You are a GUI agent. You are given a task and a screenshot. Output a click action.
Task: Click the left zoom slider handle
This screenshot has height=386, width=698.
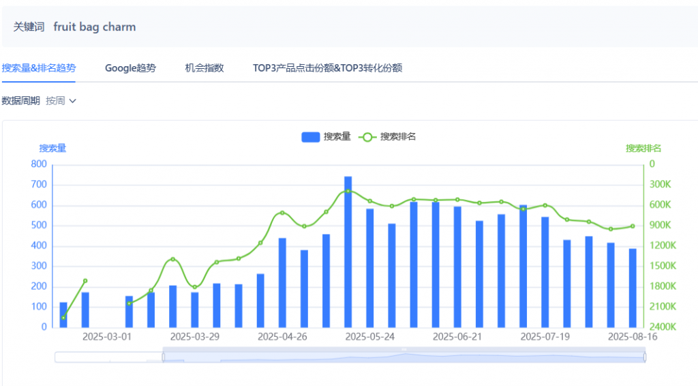(164, 357)
